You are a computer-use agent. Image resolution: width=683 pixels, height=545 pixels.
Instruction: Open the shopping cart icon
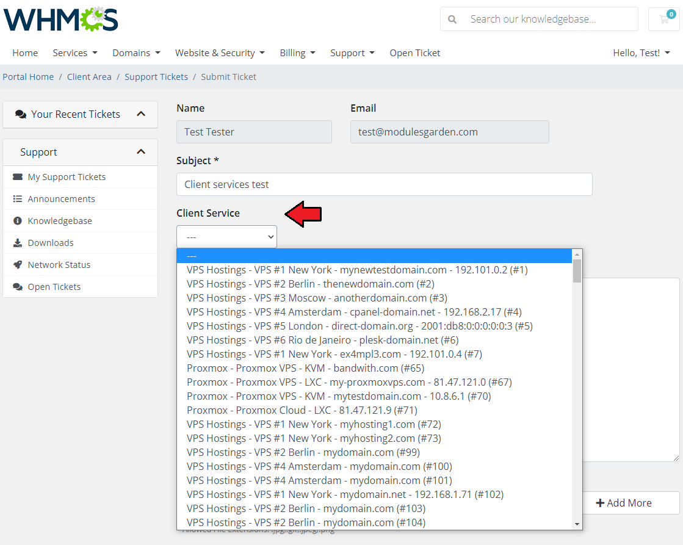664,19
